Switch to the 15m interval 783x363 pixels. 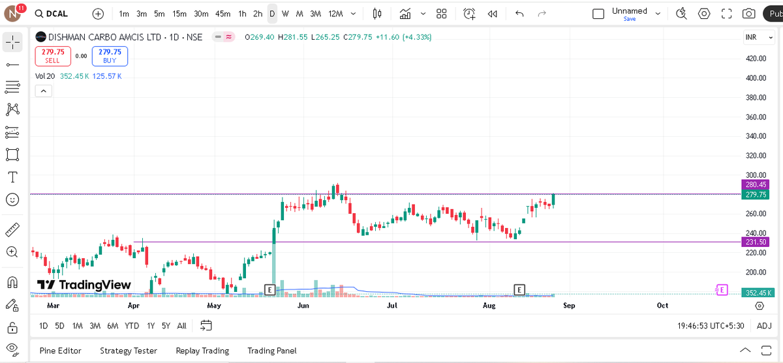pyautogui.click(x=179, y=14)
